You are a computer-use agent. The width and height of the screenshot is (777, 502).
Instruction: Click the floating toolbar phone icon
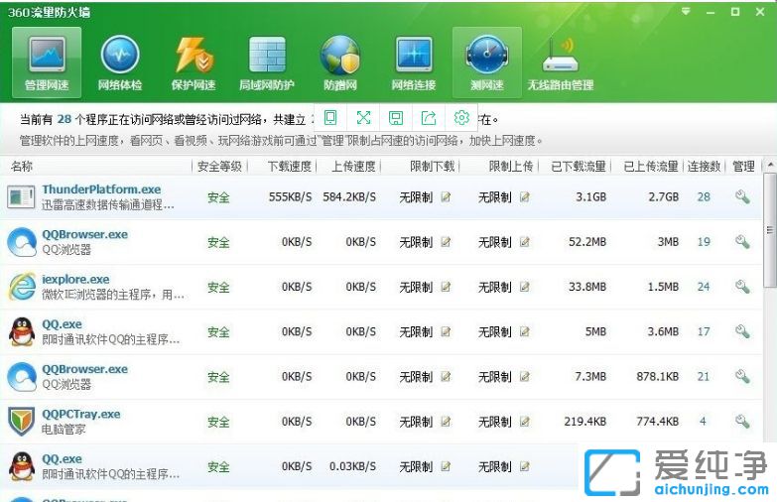click(330, 117)
